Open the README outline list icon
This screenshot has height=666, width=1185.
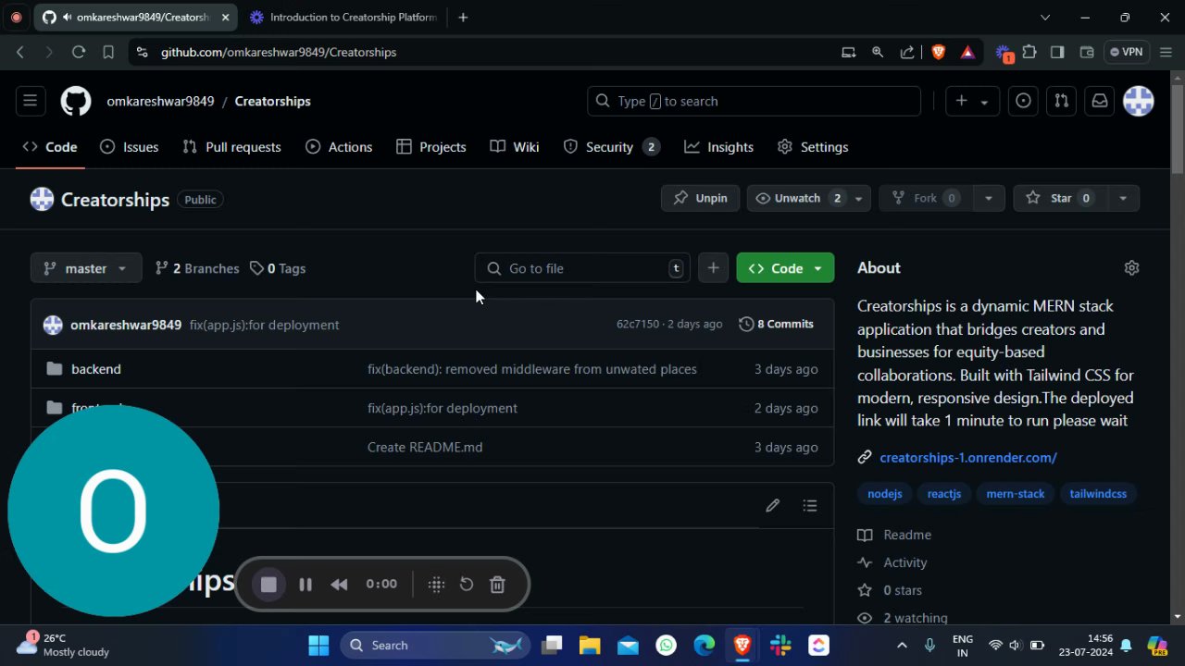click(x=810, y=505)
